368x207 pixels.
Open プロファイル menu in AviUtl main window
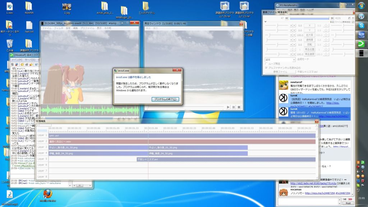pos(87,28)
